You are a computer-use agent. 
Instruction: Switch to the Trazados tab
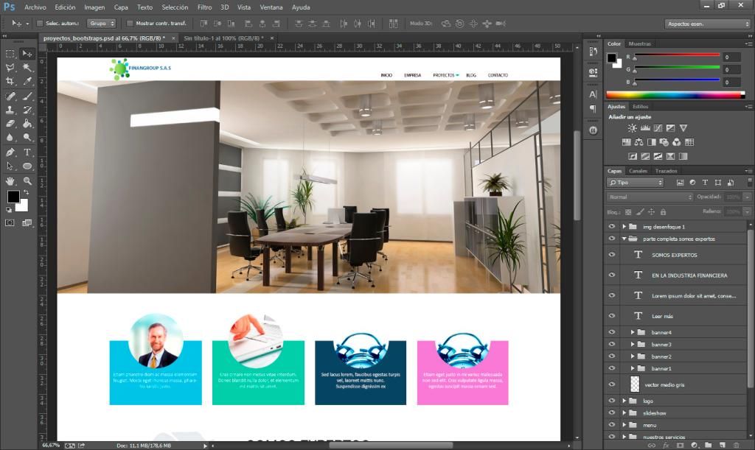click(x=666, y=171)
